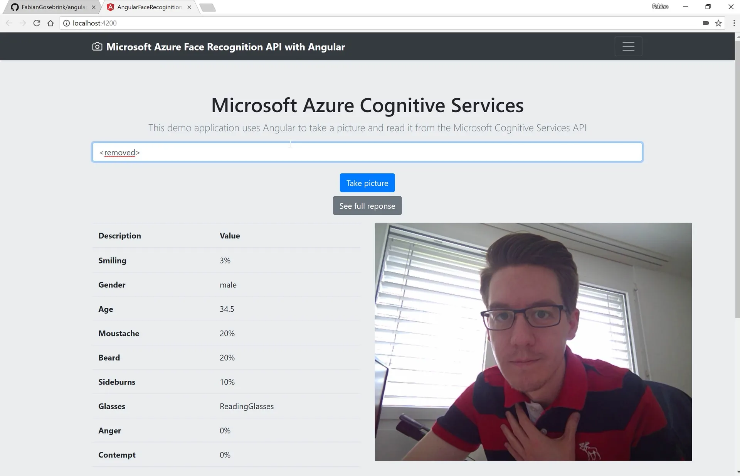The image size is (740, 476).
Task: Click the See full reponse button
Action: coord(367,206)
